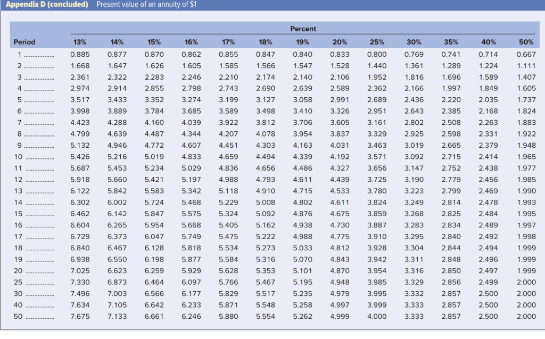Click value 0.885 in period 1
545x339 pixels.
click(80, 55)
